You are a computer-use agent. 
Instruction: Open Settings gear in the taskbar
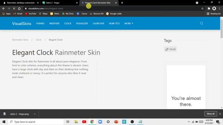pyautogui.click(x=108, y=122)
